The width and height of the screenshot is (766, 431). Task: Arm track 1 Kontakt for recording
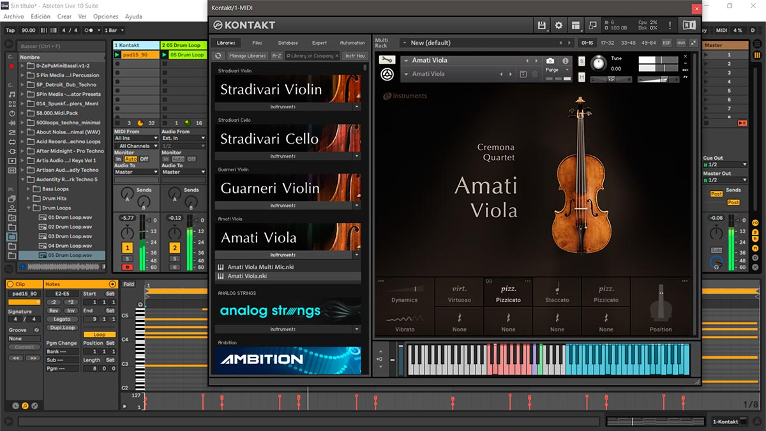[128, 267]
